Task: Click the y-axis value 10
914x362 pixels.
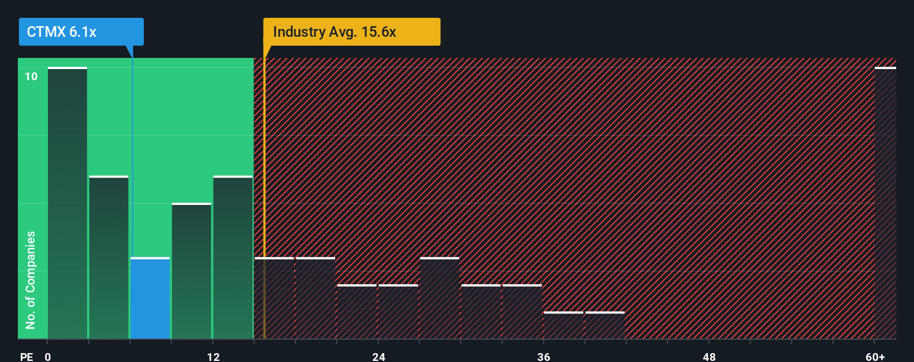Action: click(x=31, y=76)
